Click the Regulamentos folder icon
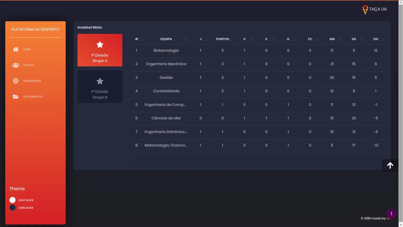Image resolution: width=403 pixels, height=227 pixels. click(x=16, y=97)
